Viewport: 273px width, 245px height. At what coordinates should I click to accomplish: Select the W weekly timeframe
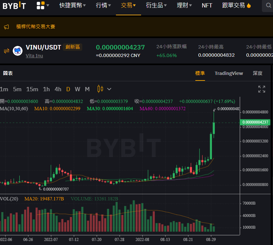(x=77, y=89)
